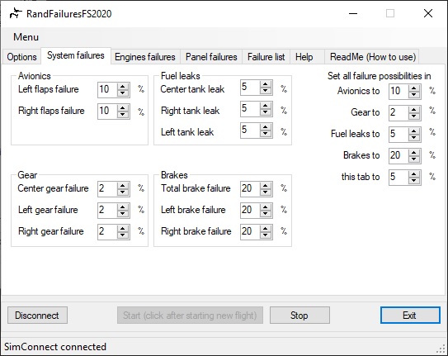448x356 pixels.
Task: Click the 'SimConnect connected' status text
Action: pos(55,347)
